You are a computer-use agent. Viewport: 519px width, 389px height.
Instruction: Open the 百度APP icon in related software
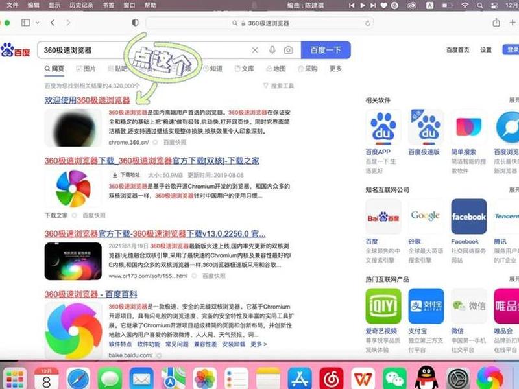click(383, 127)
